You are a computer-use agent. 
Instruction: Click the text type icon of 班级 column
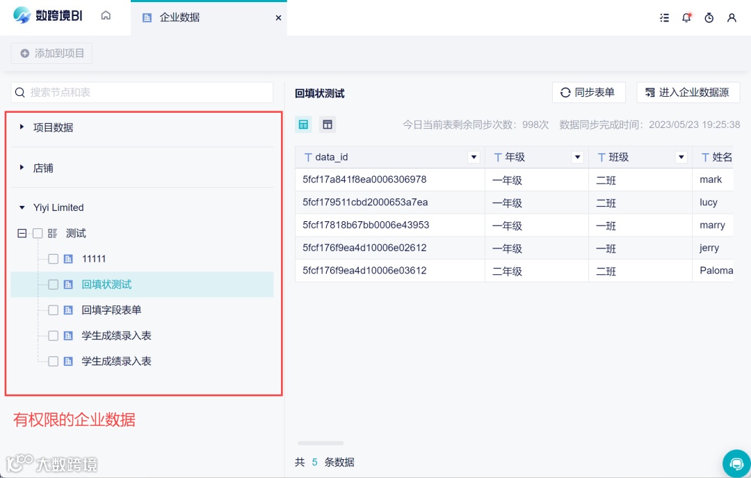point(601,157)
